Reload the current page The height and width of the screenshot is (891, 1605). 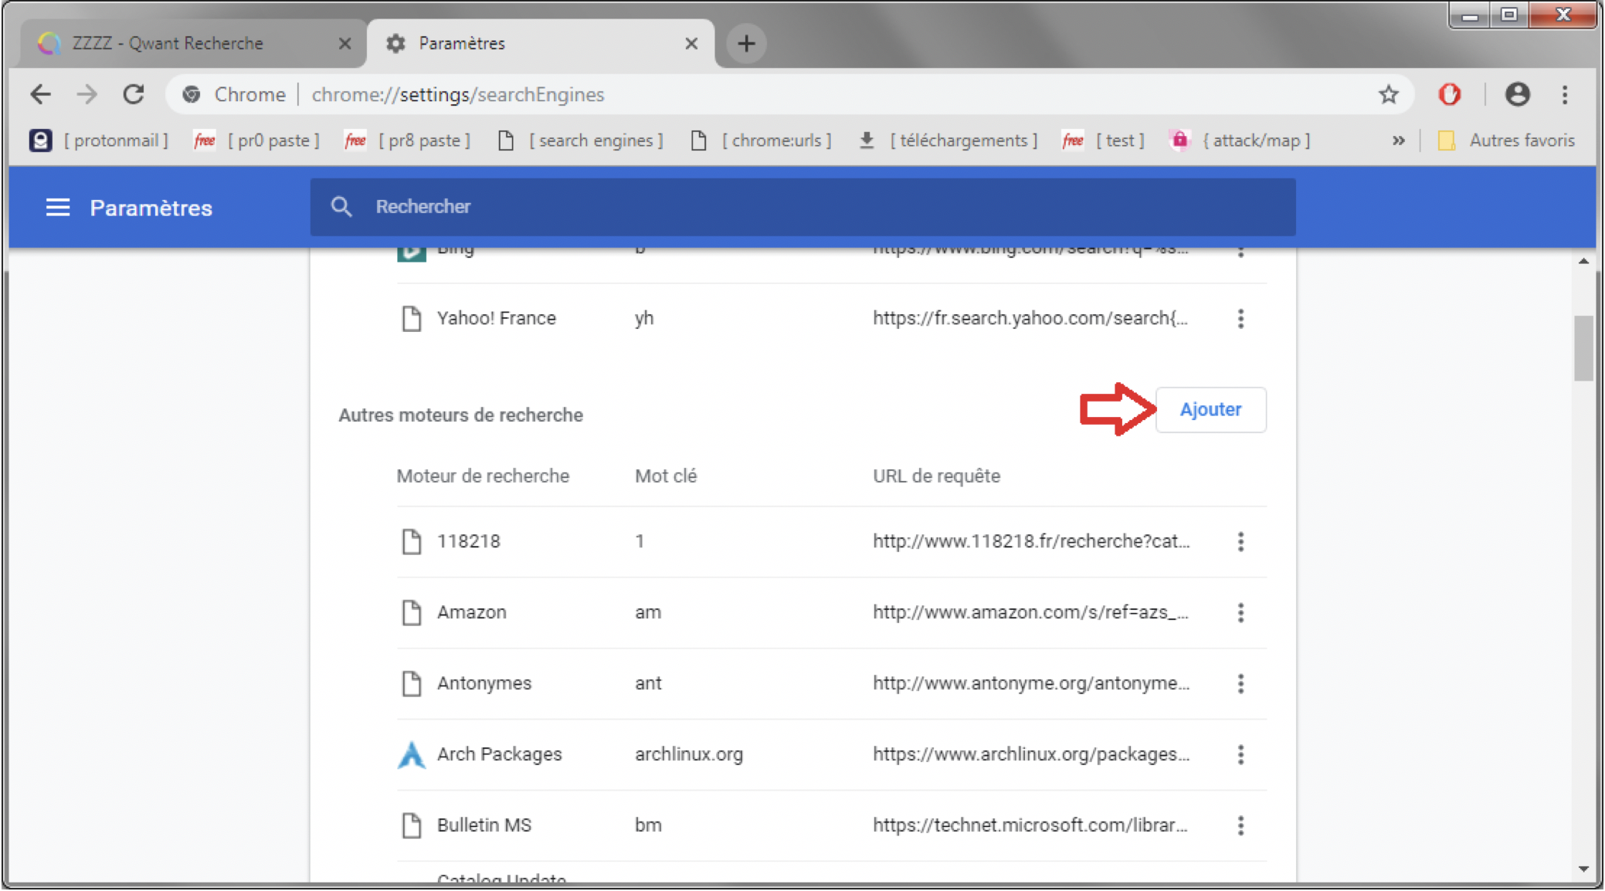[134, 94]
